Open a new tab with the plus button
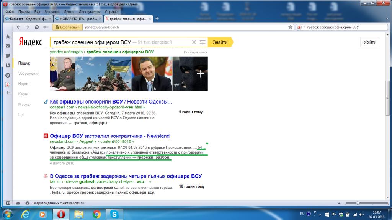This screenshot has height=220, width=392. (157, 19)
